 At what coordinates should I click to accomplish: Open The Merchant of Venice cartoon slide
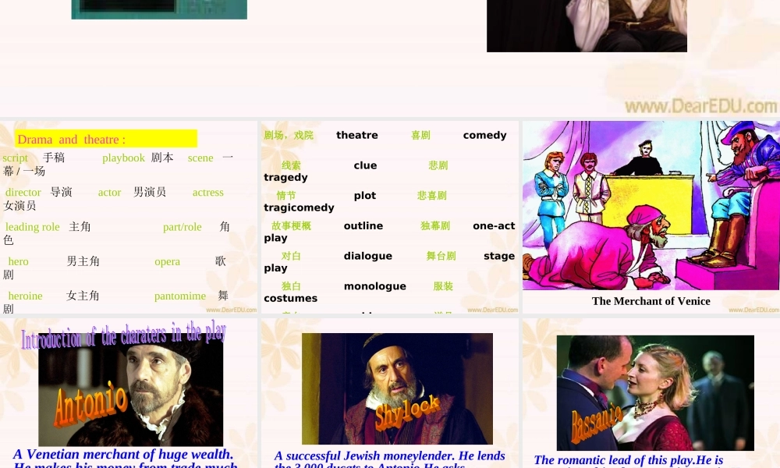[651, 217]
